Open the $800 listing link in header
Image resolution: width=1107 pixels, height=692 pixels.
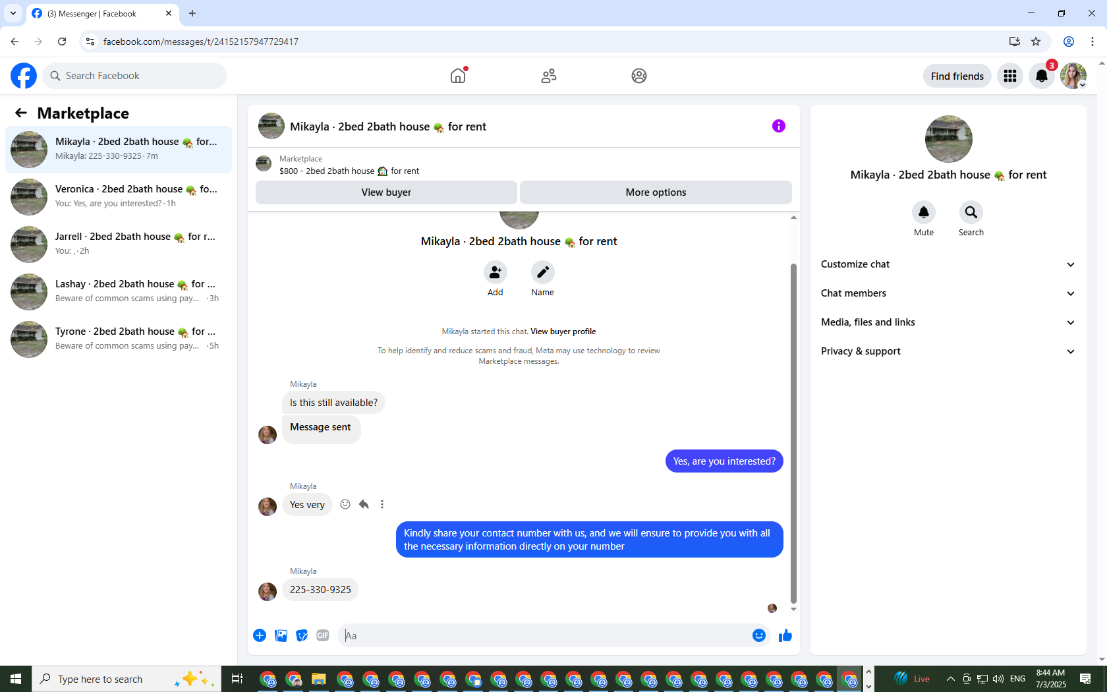[349, 171]
